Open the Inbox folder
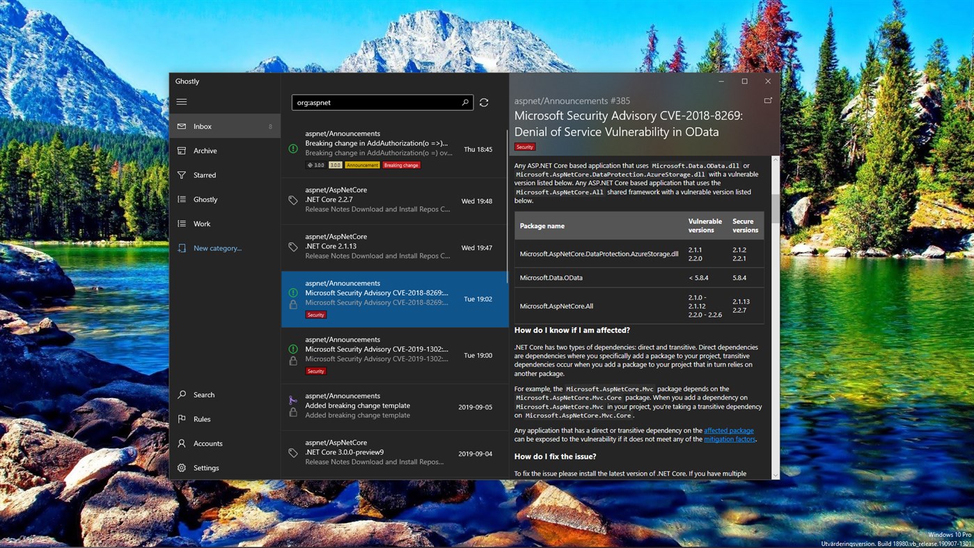This screenshot has width=974, height=548. pyautogui.click(x=225, y=126)
